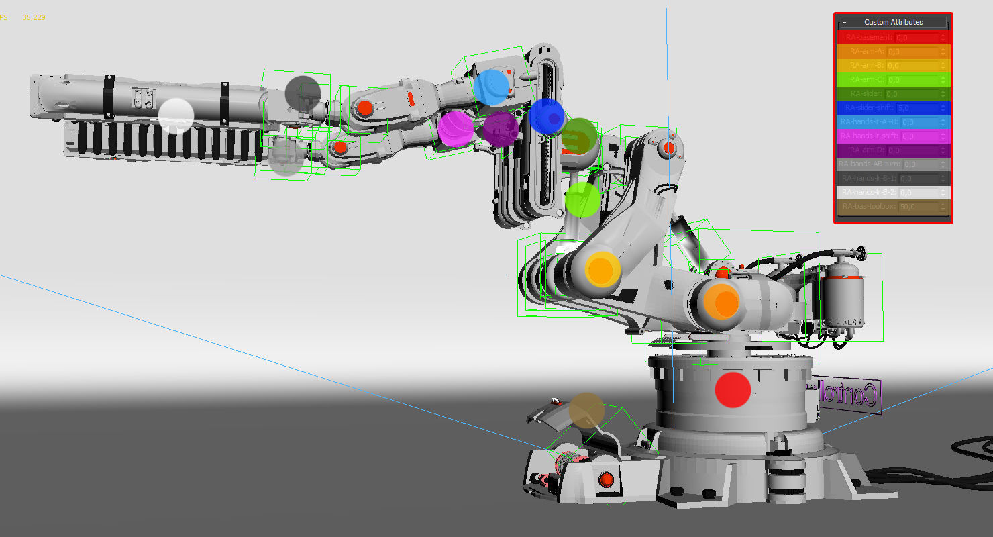Click the RA-basement value field
Image resolution: width=993 pixels, height=537 pixels.
click(x=917, y=38)
